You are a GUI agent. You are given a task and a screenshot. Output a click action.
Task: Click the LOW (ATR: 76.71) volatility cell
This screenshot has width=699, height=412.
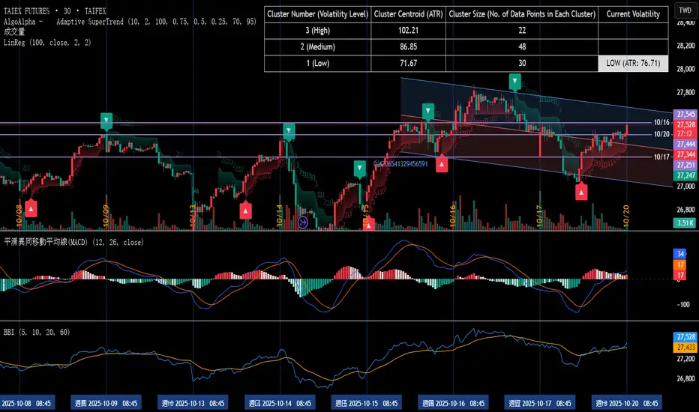pyautogui.click(x=633, y=63)
